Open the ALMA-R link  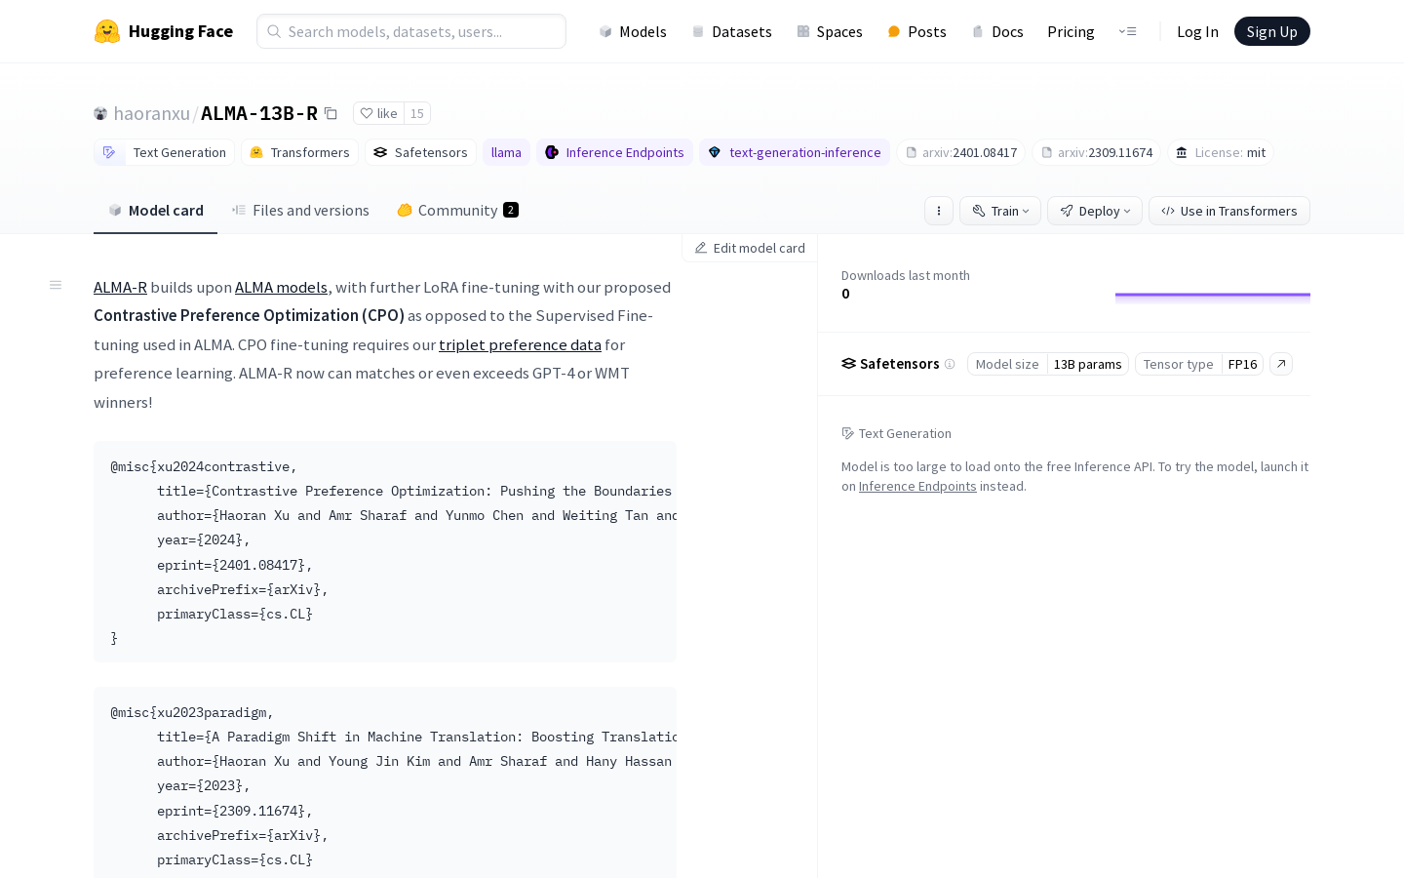120,287
